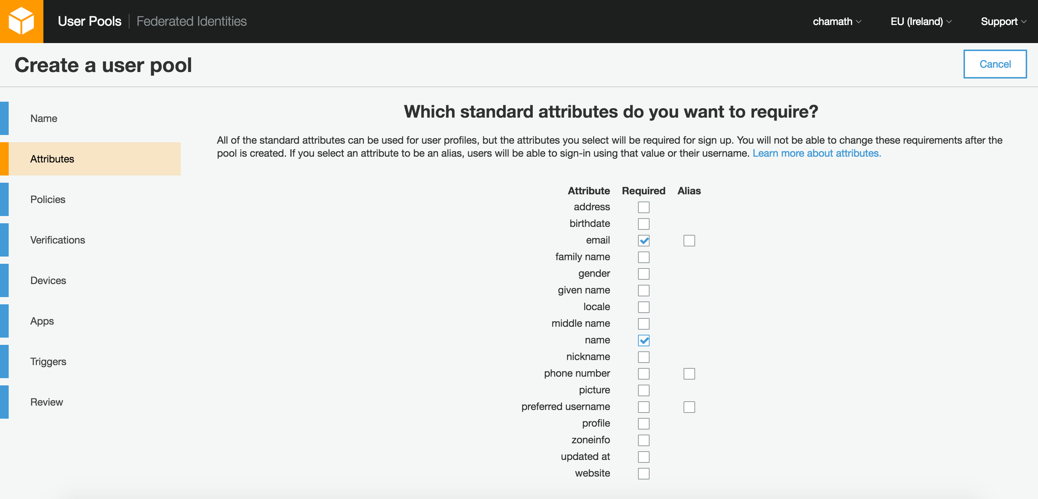
Task: Require the birthdate attribute
Action: tap(643, 224)
